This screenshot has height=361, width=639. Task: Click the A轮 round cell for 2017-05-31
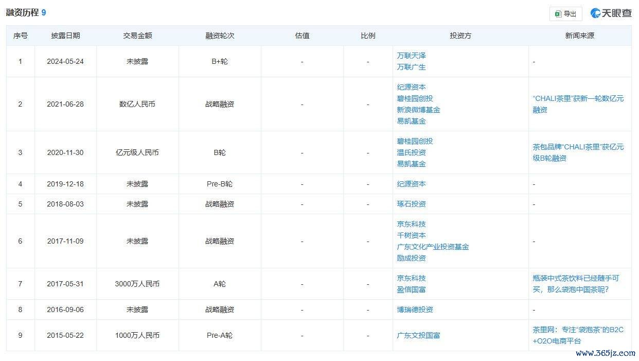click(x=220, y=284)
